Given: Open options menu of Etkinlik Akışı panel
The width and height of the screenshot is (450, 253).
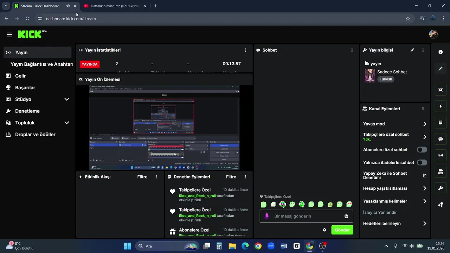Looking at the screenshot, I should click(x=157, y=177).
